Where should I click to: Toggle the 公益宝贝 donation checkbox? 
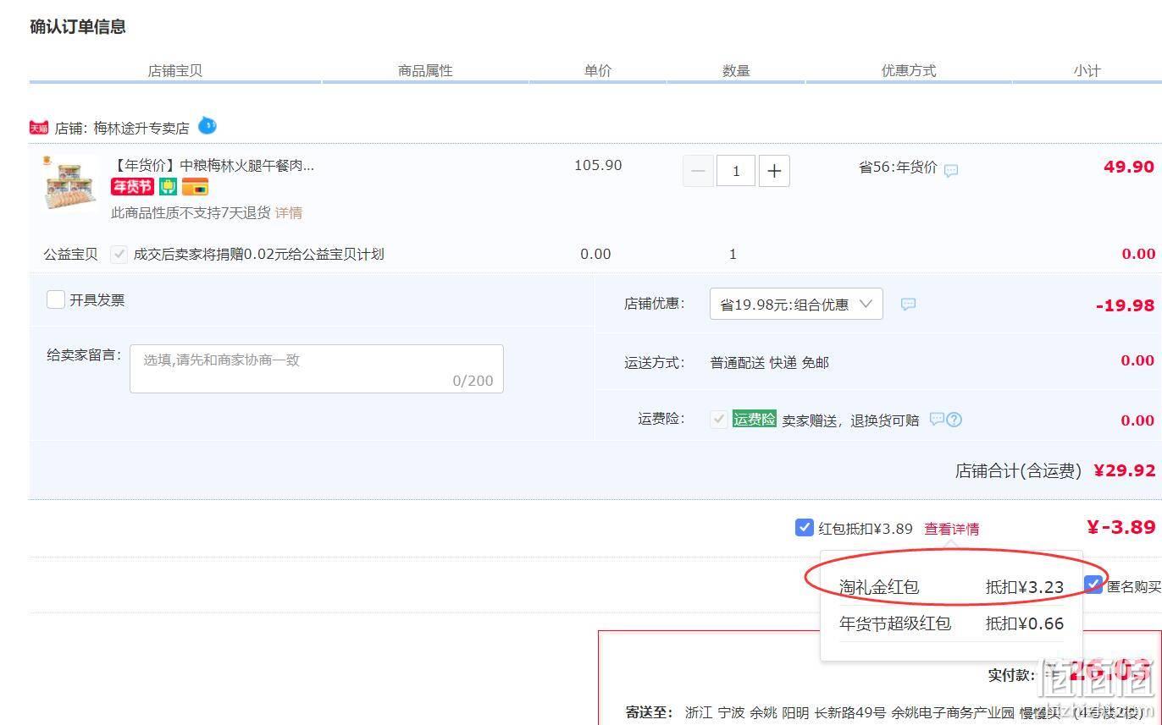coord(119,254)
